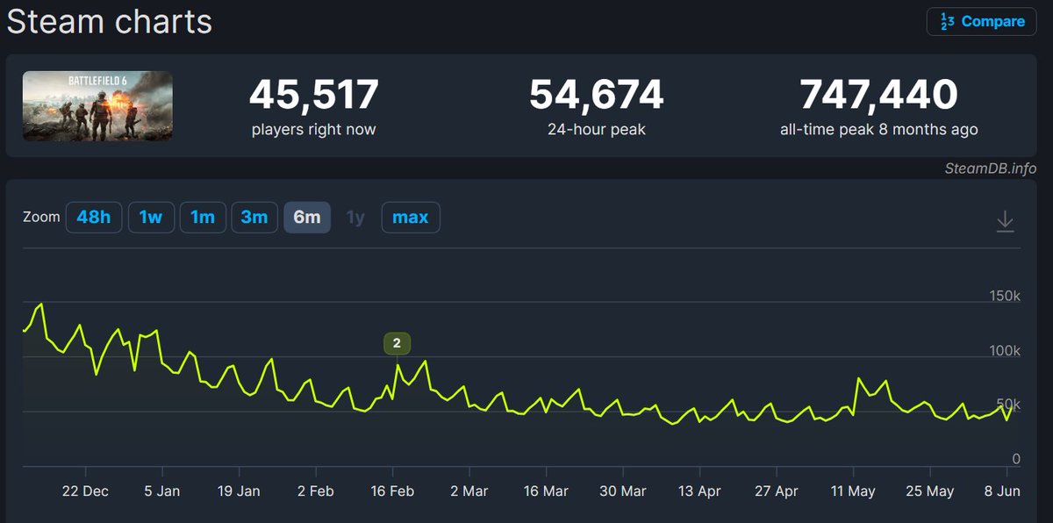Click the 22 Dec axis label
This screenshot has height=523, width=1053.
[x=85, y=491]
